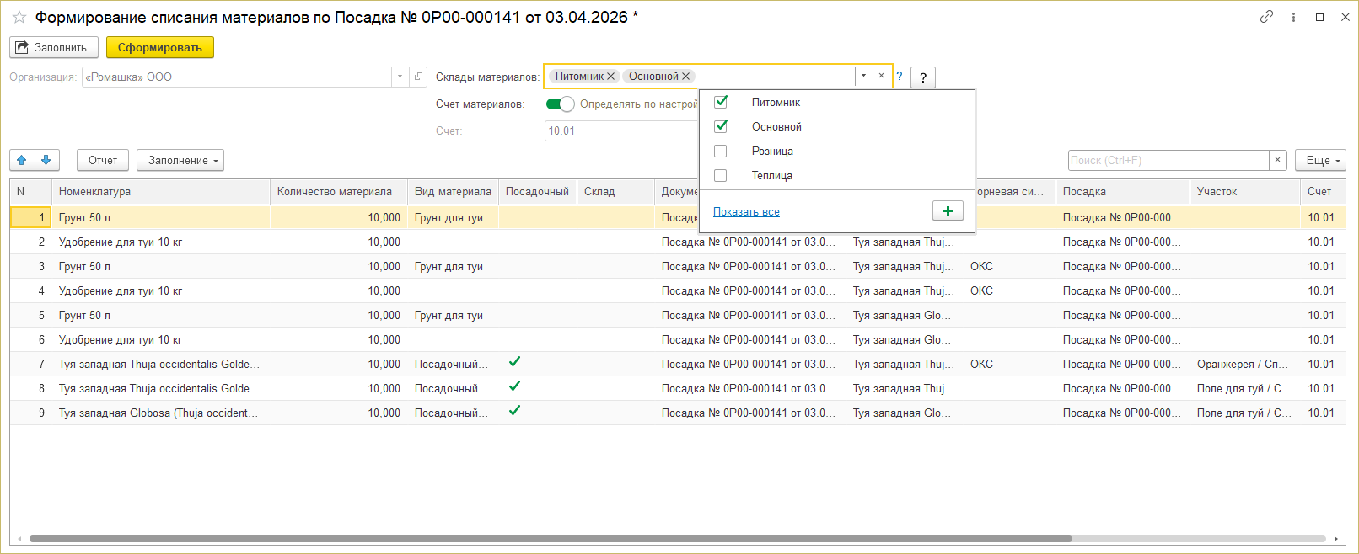Remove the Основной tag from warehouses
The height and width of the screenshot is (554, 1359).
(686, 77)
